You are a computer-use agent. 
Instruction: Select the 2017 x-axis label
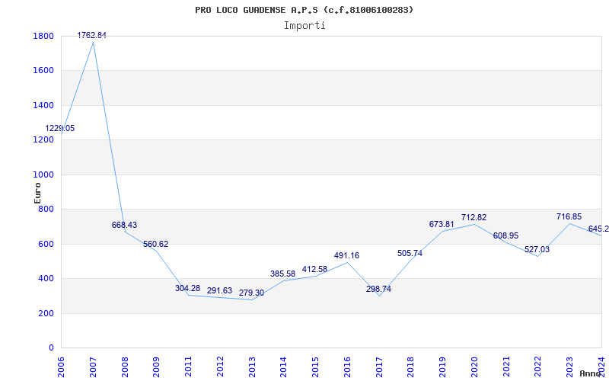379,367
